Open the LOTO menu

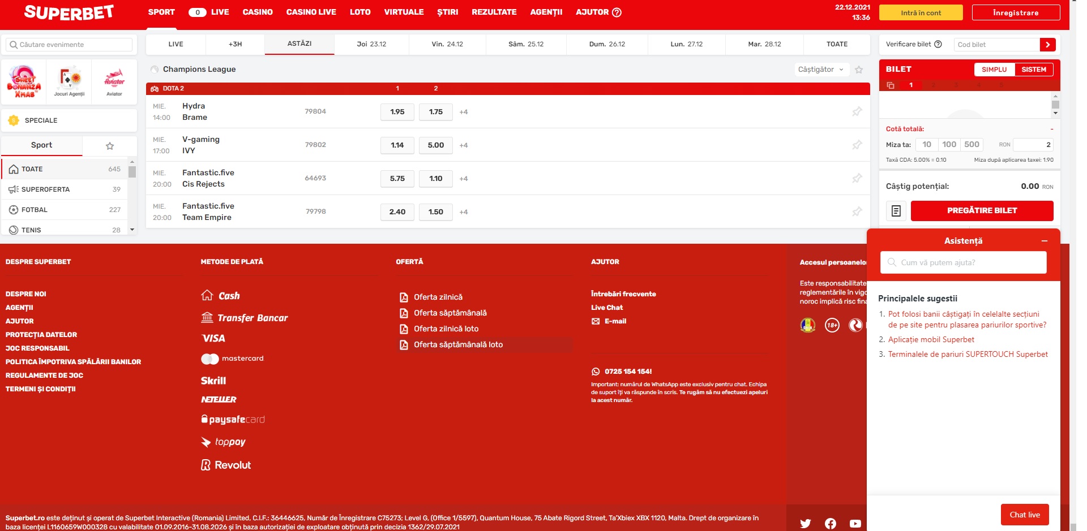[x=360, y=12]
